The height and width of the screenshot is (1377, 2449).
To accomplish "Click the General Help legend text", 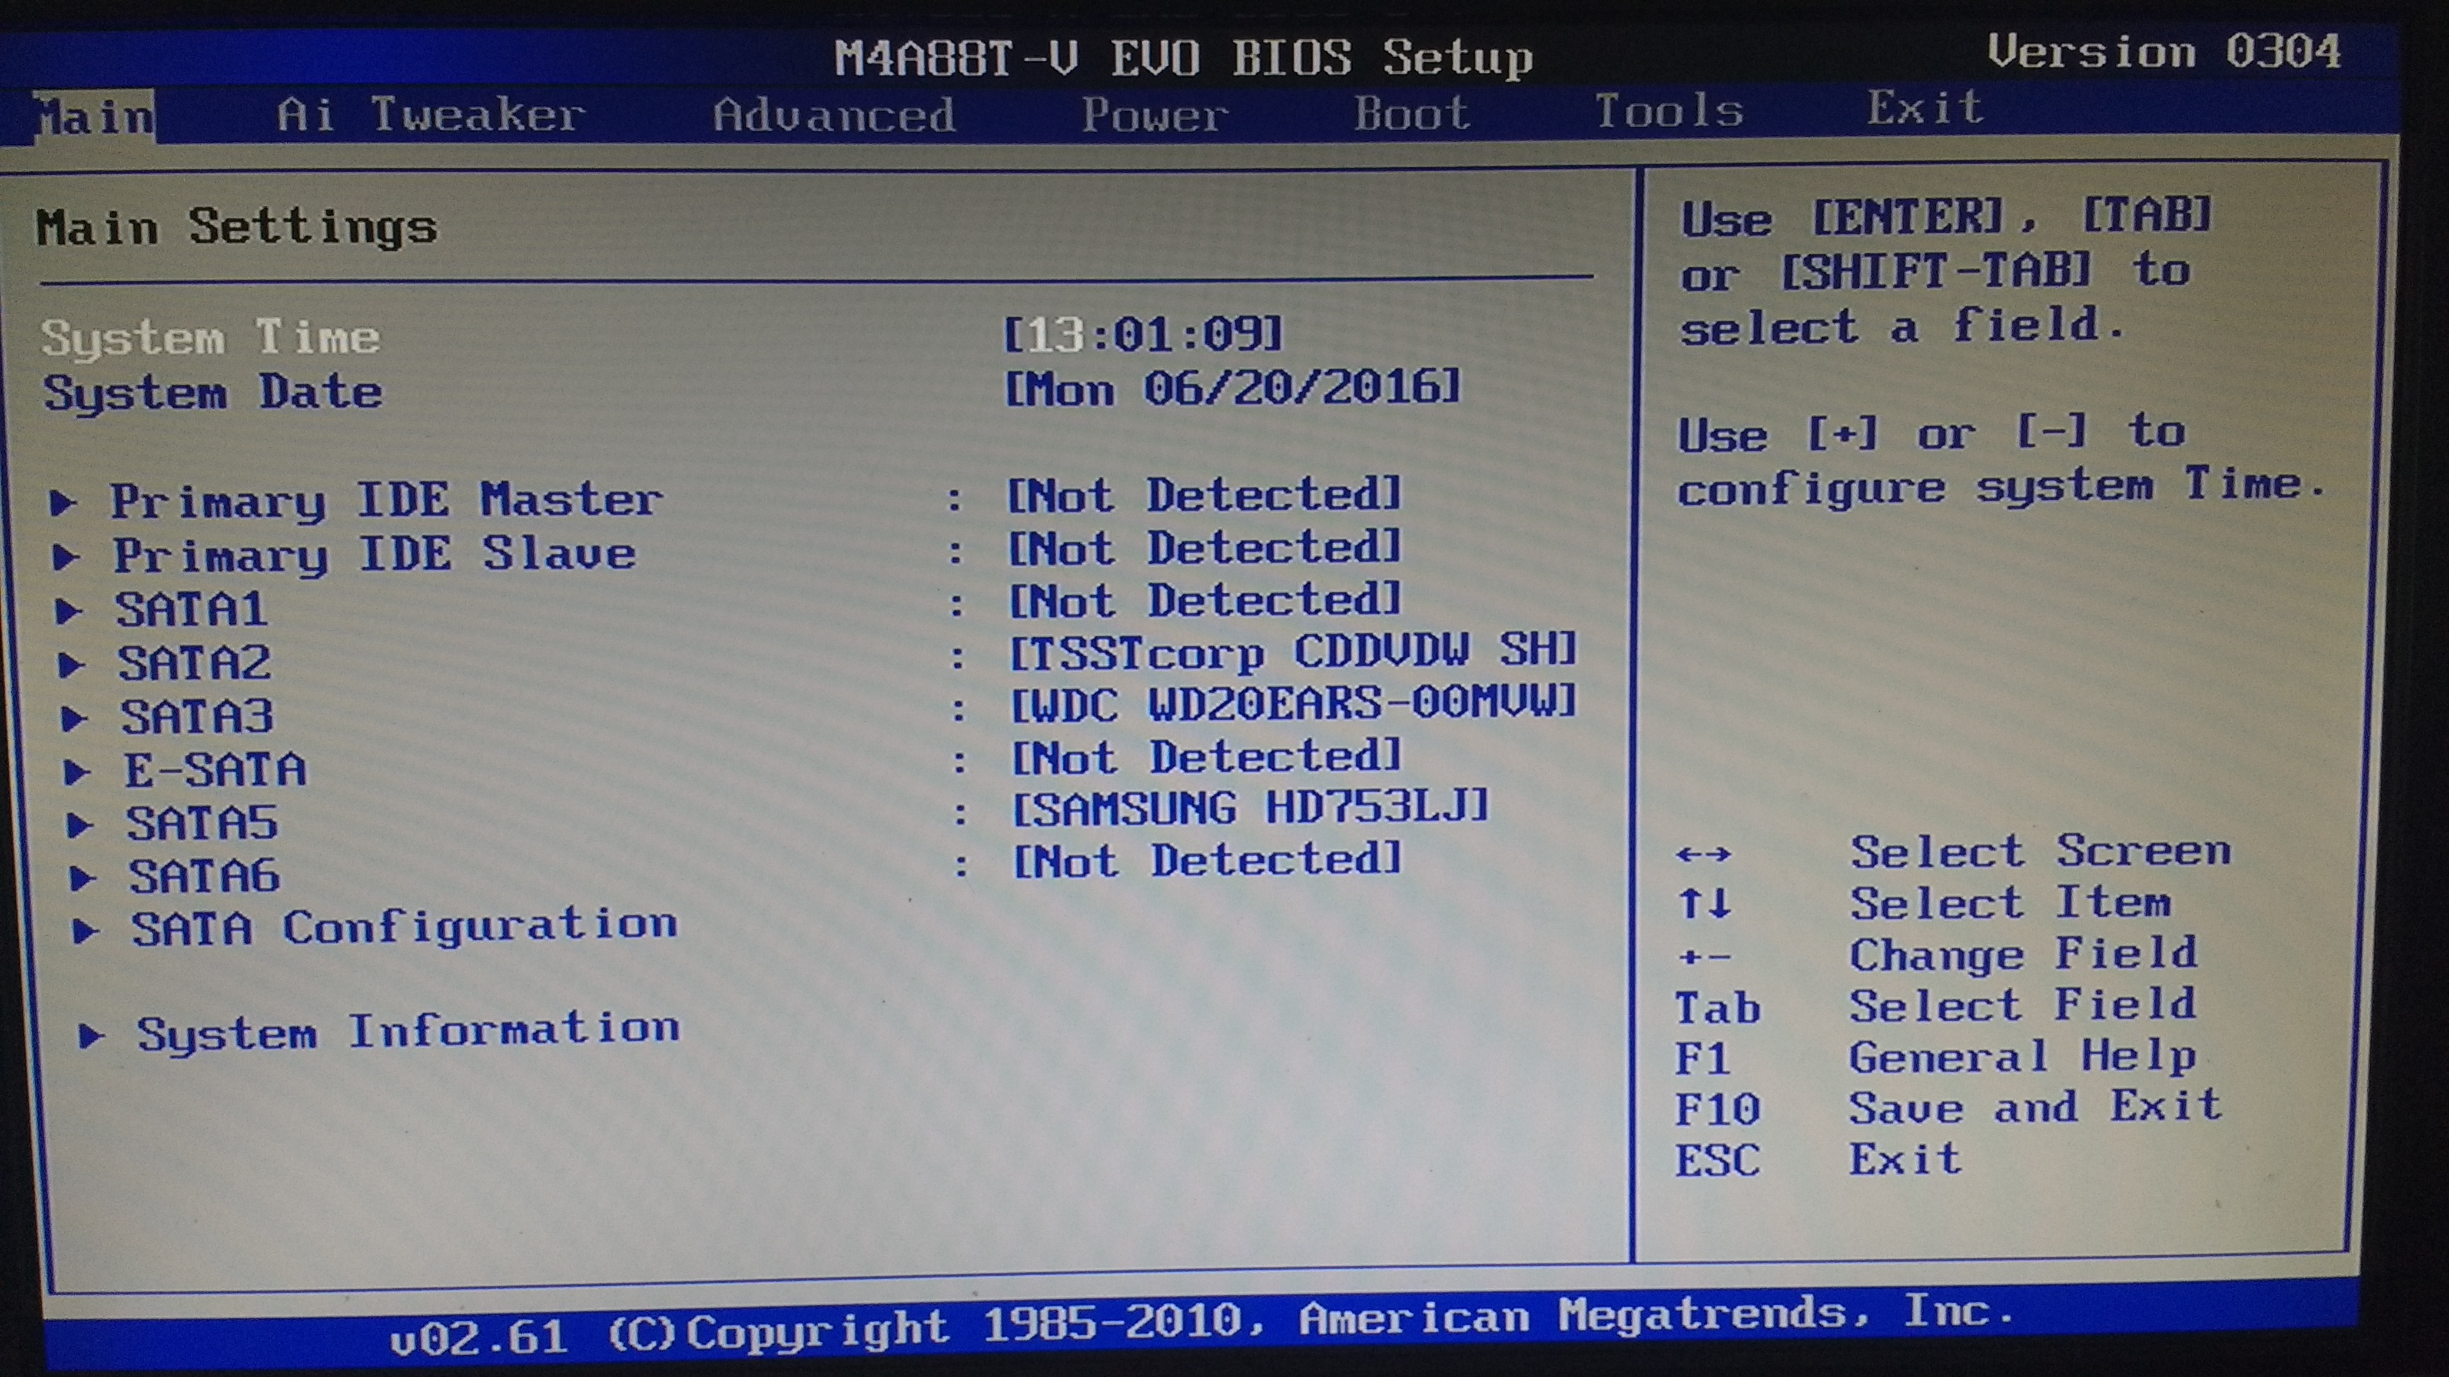I will tap(2022, 1057).
